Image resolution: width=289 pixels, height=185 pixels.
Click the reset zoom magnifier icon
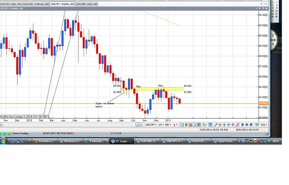click(x=237, y=125)
